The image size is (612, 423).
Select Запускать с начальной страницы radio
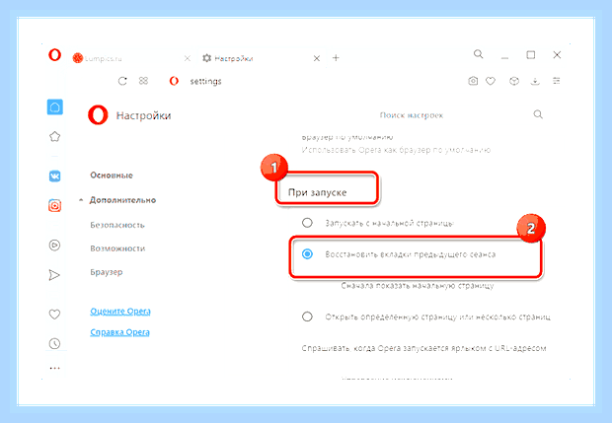click(307, 223)
